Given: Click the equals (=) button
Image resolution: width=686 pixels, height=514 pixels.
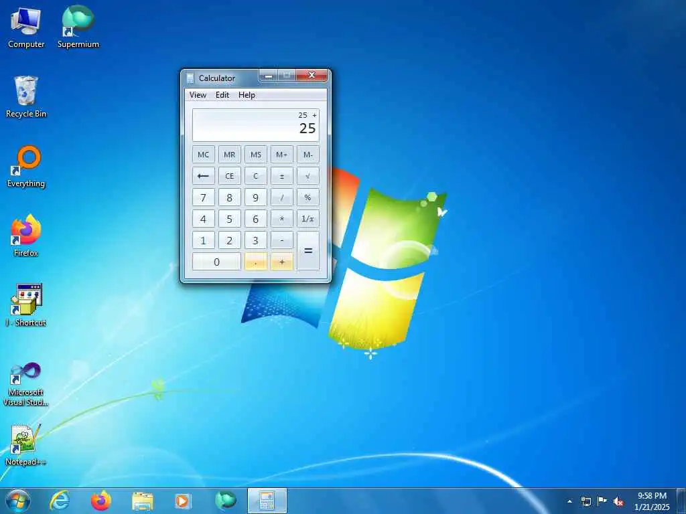Looking at the screenshot, I should (308, 251).
